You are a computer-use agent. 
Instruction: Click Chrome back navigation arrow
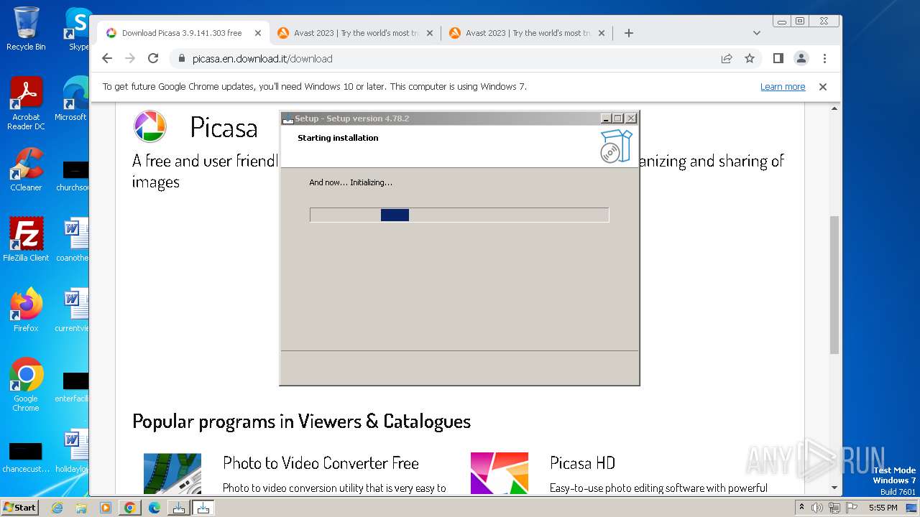[107, 58]
